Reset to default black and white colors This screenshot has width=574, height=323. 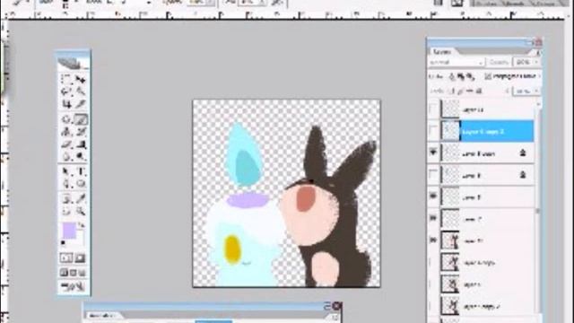64,243
